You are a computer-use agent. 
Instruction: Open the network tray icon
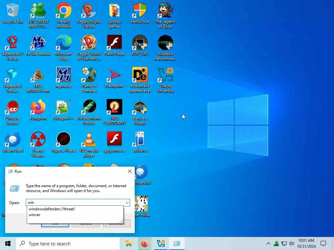284,243
